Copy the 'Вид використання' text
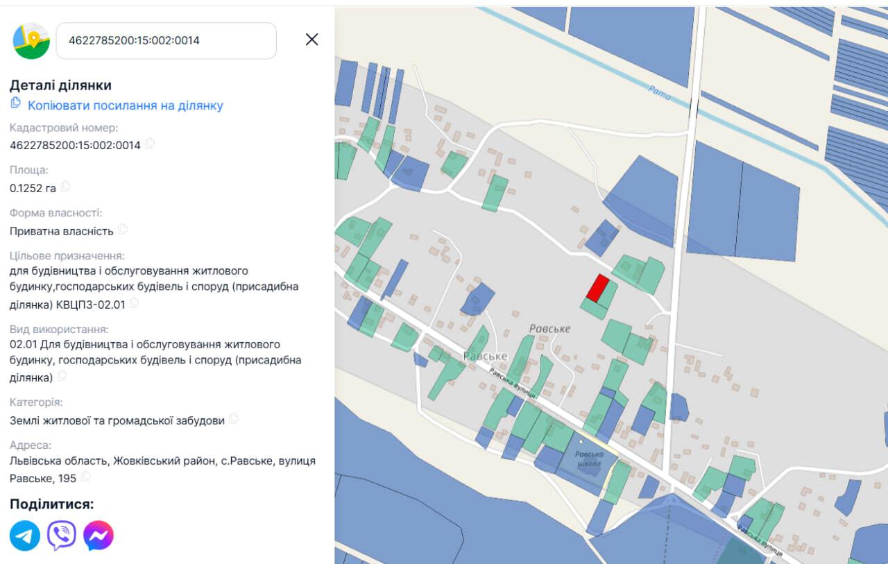This screenshot has width=888, height=564. pyautogui.click(x=62, y=376)
